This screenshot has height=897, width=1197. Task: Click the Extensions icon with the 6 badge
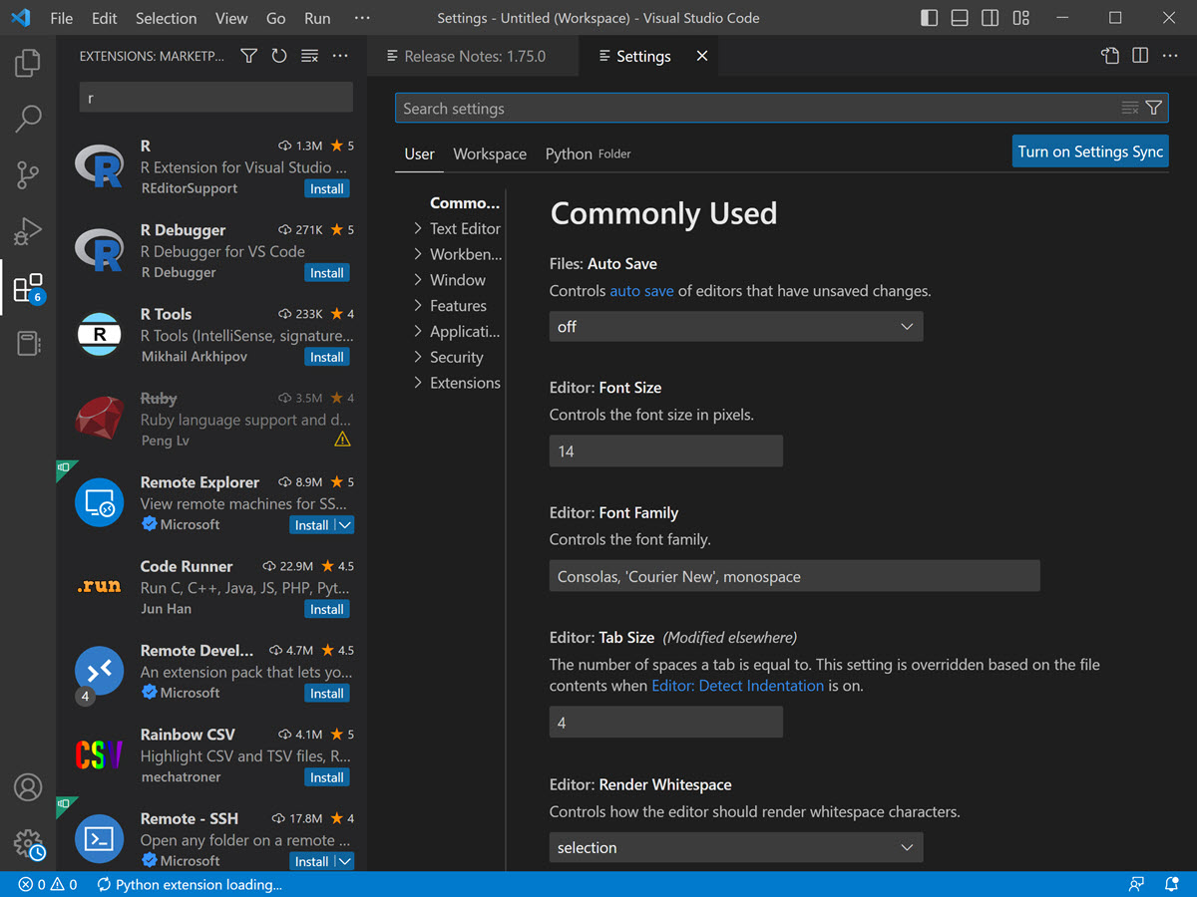[x=28, y=288]
